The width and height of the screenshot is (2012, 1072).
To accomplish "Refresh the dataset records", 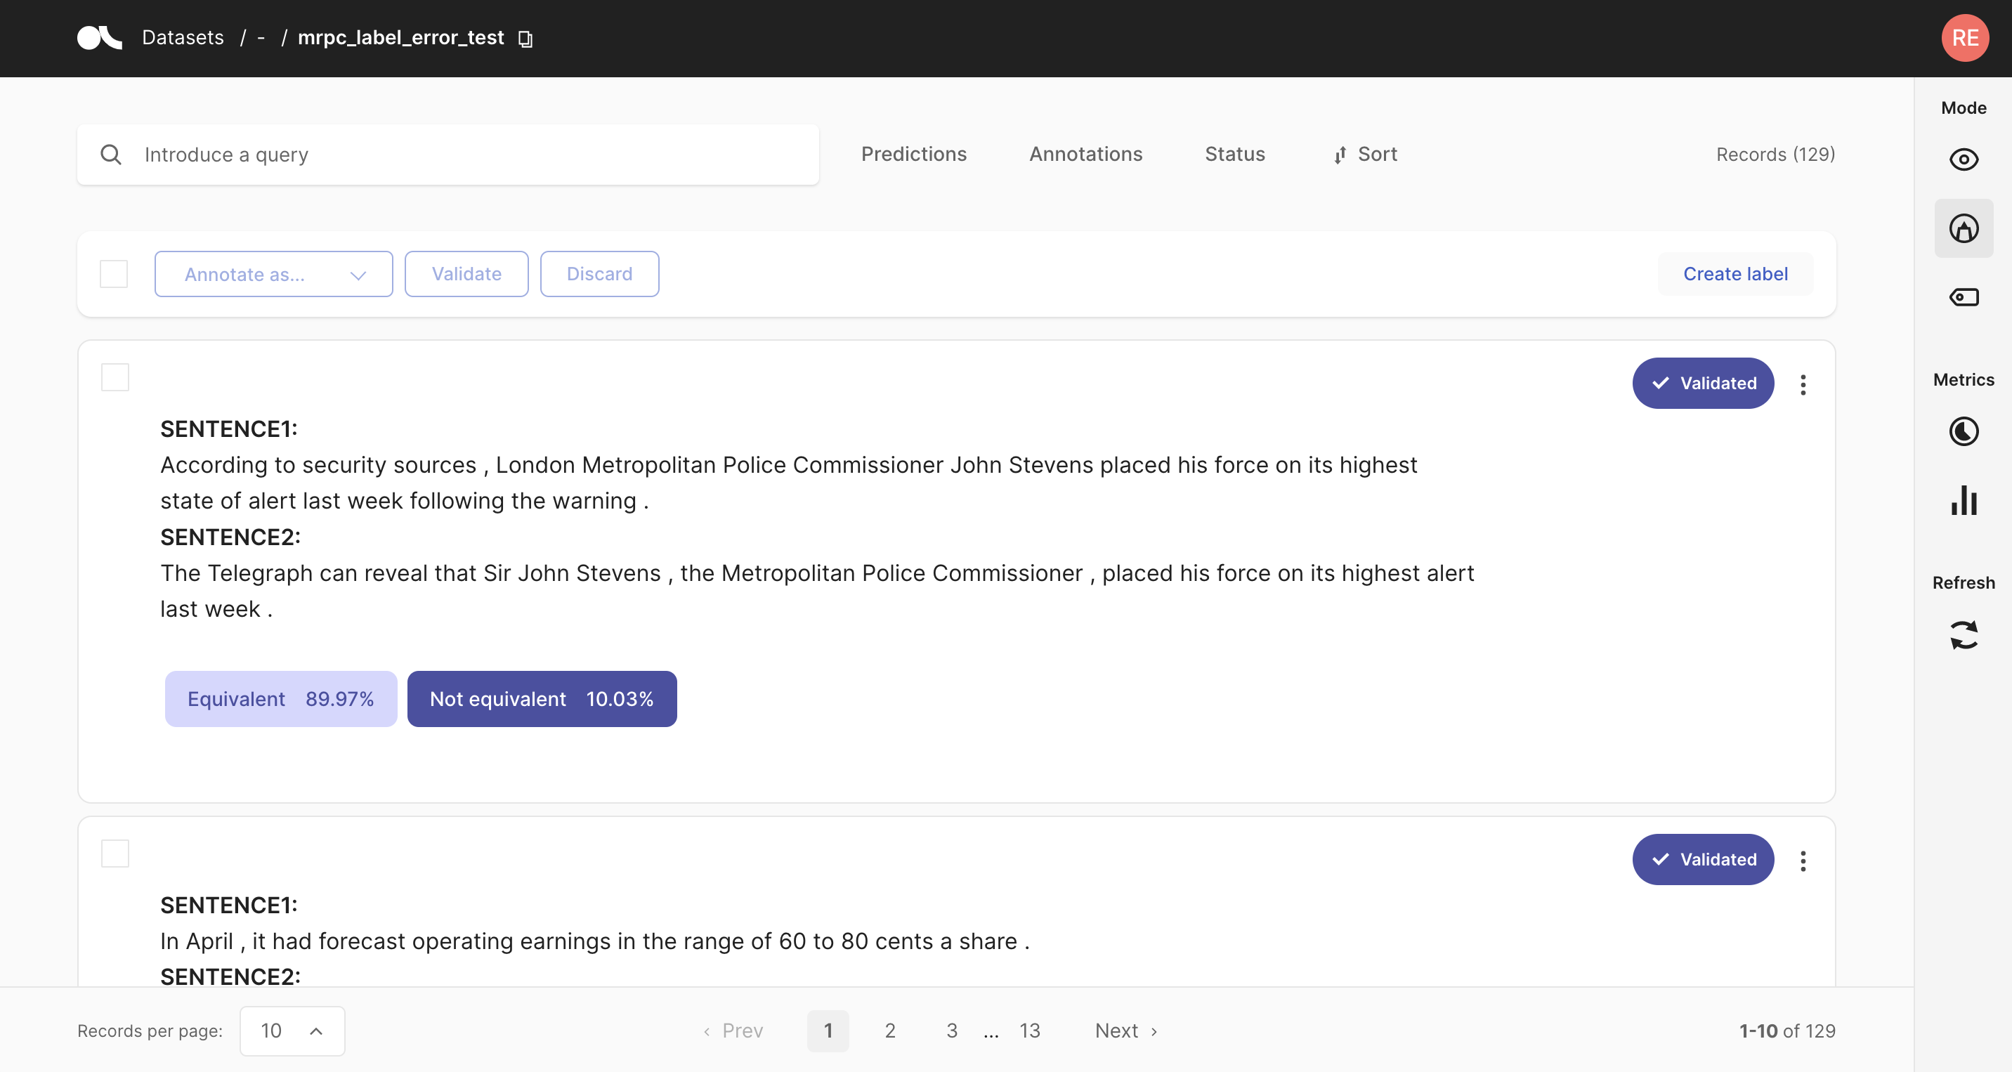I will tap(1963, 635).
